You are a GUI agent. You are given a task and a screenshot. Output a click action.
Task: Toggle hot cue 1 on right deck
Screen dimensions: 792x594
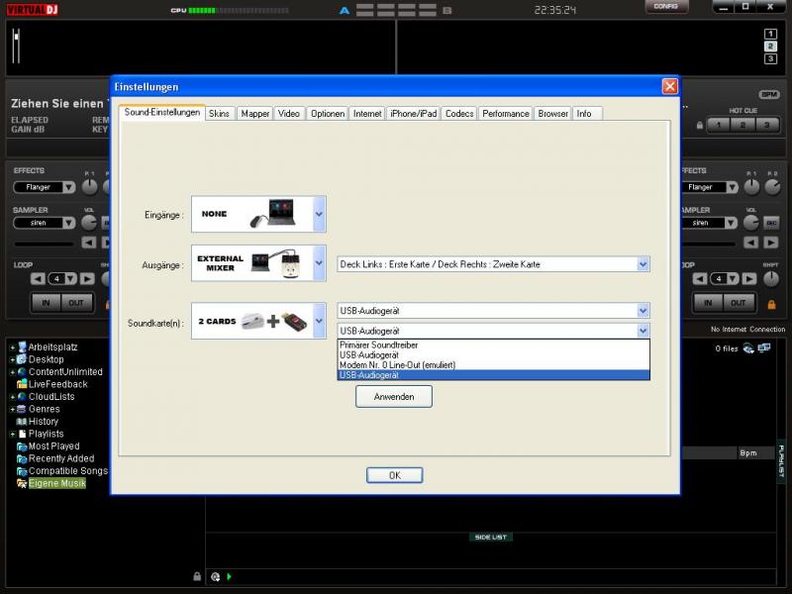coord(718,125)
